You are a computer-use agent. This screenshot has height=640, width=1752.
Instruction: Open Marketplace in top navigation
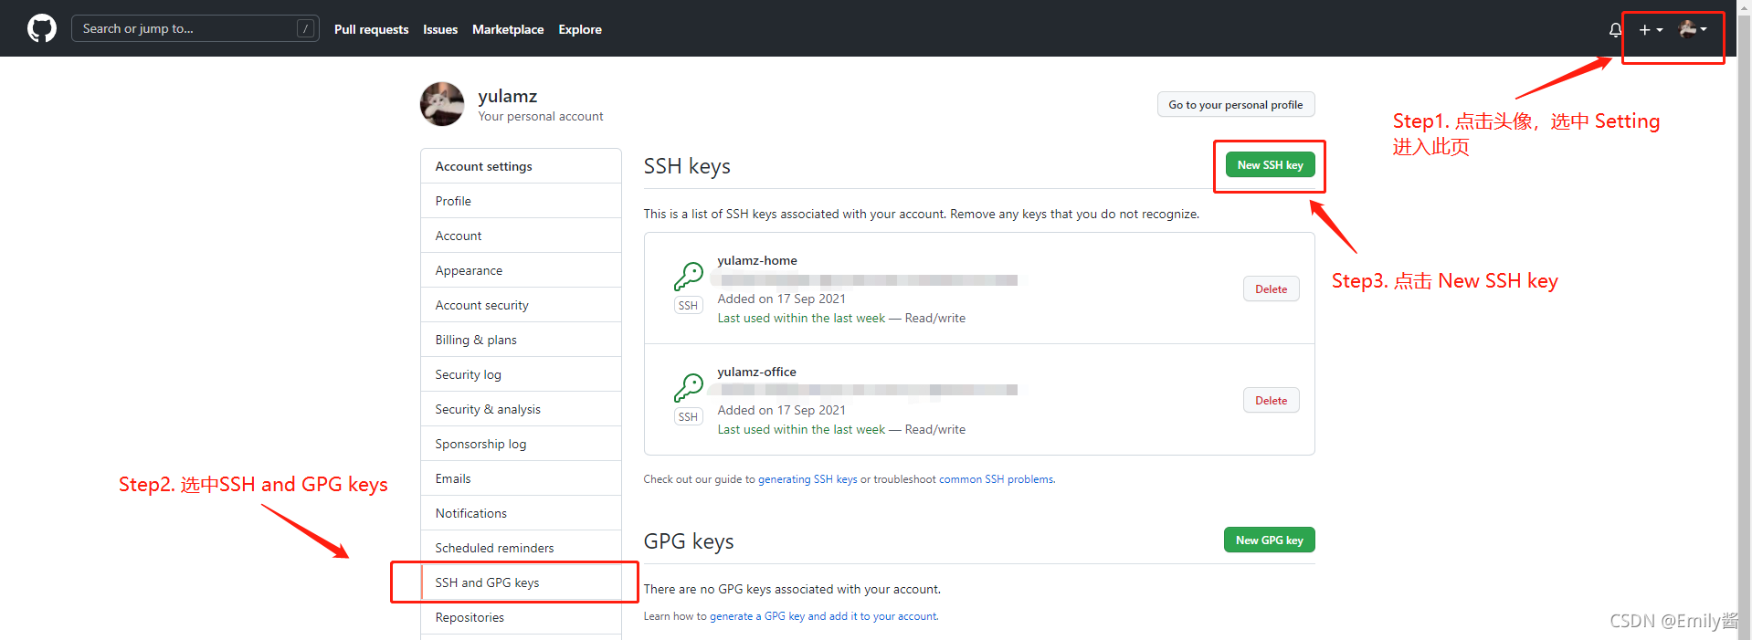(508, 29)
